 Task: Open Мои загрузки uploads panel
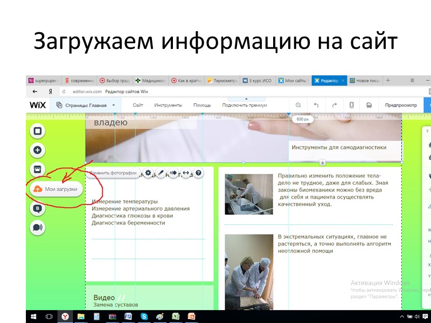click(56, 189)
